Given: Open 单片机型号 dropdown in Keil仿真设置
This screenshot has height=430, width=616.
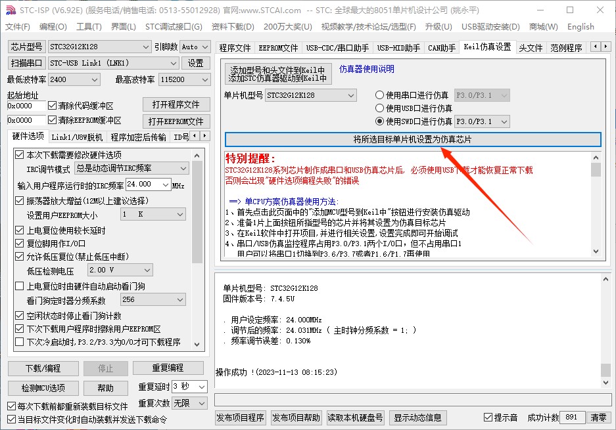Looking at the screenshot, I should [311, 95].
